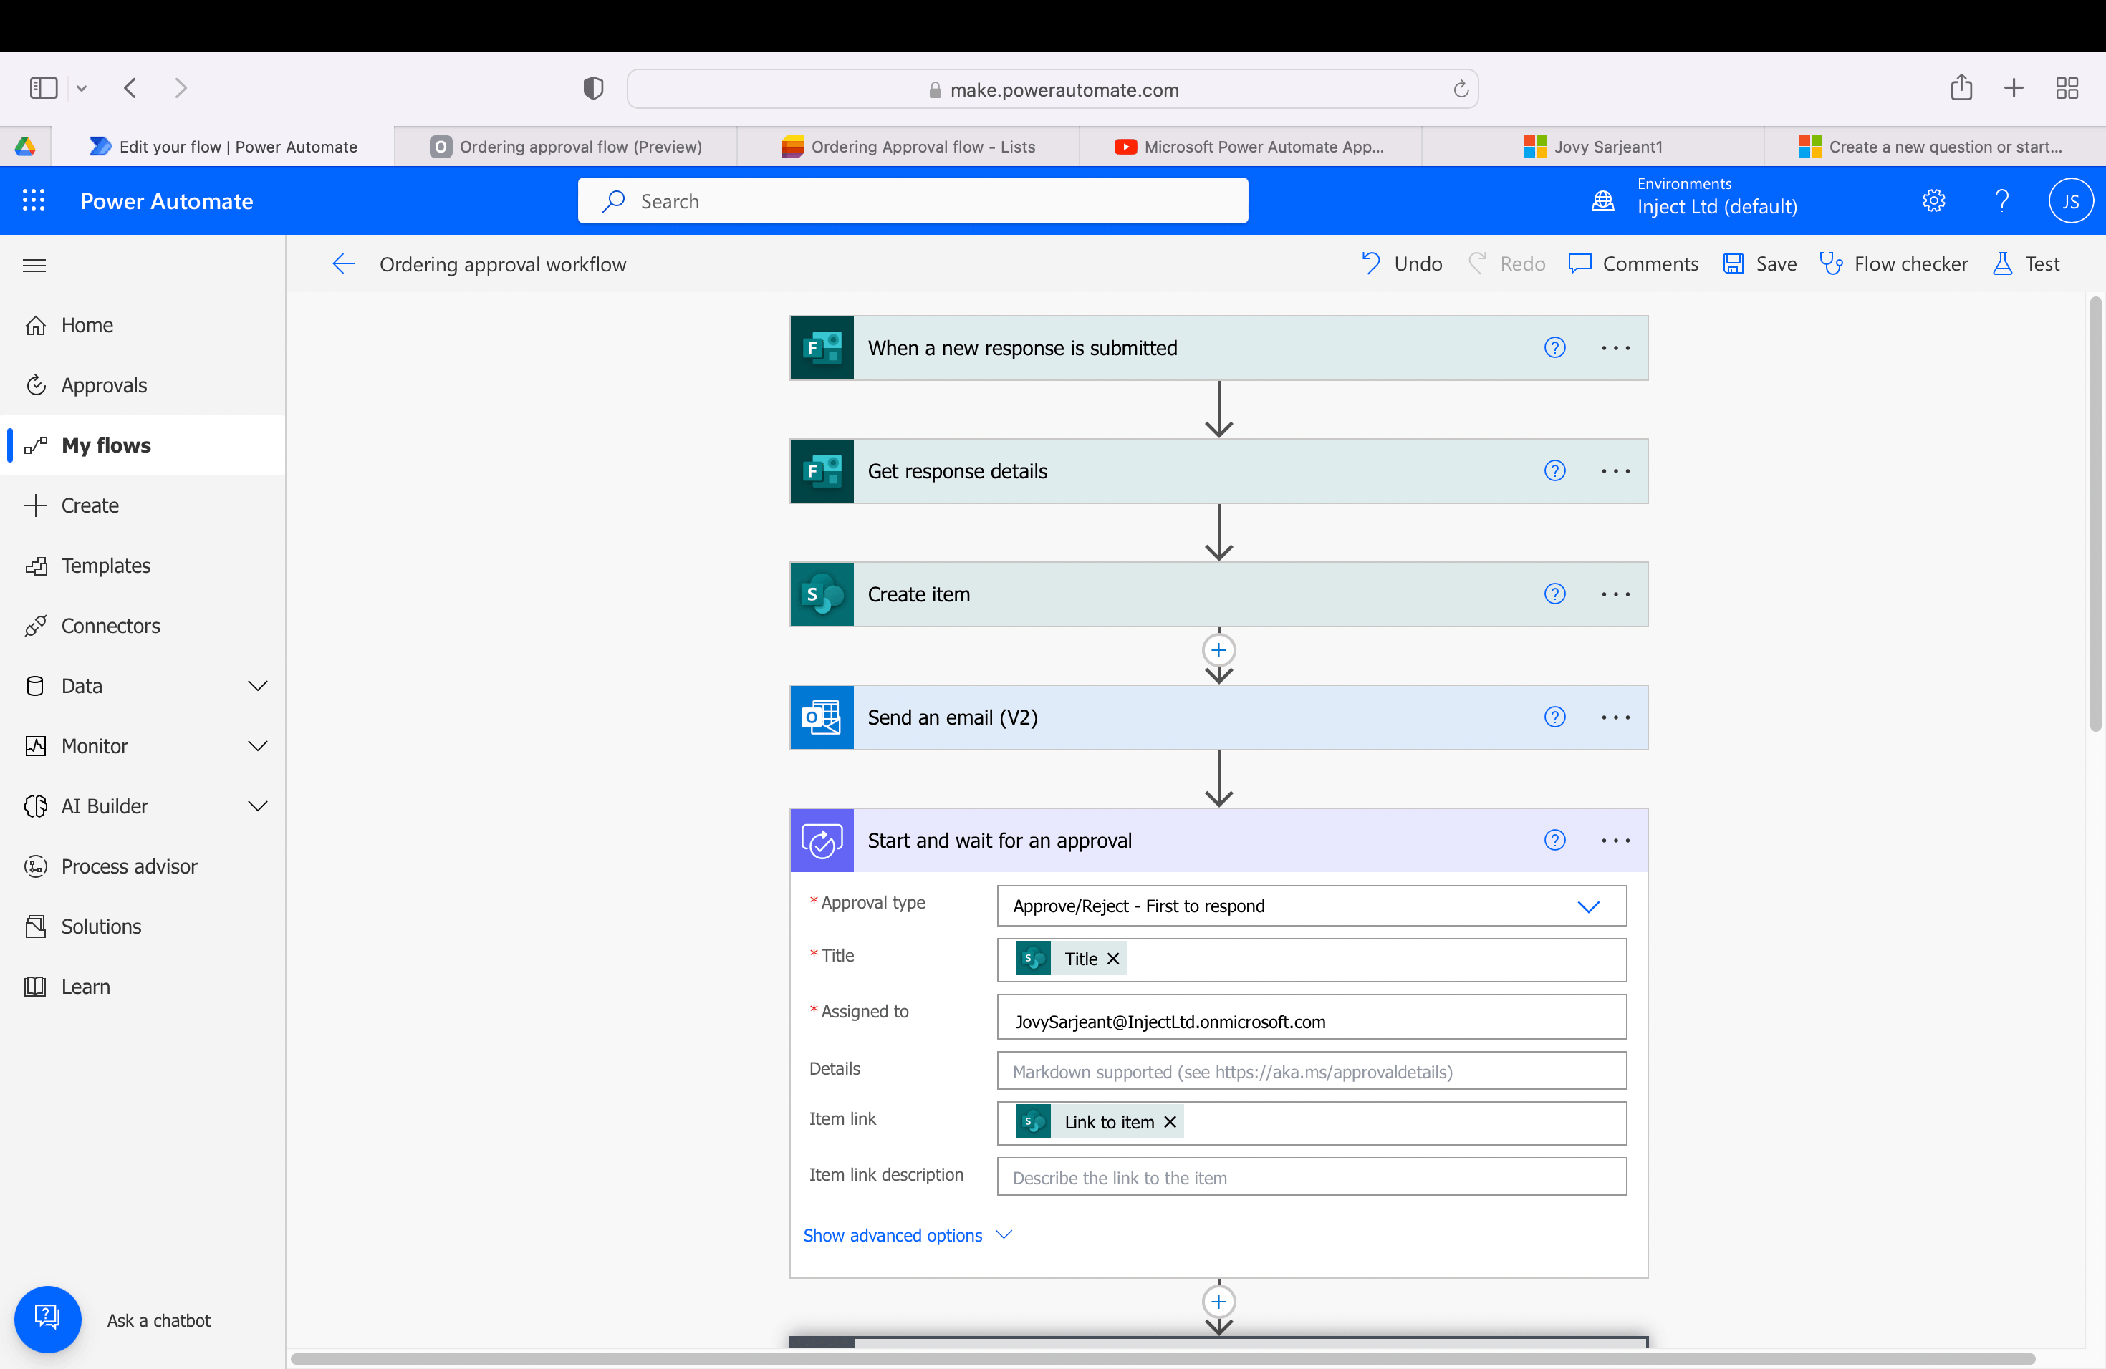
Task: Remove the Link to item token
Action: pos(1170,1122)
